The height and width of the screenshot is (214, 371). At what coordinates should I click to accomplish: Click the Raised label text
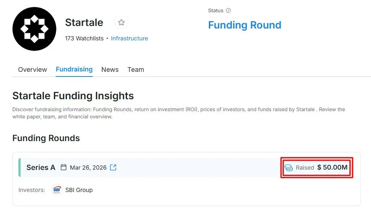pyautogui.click(x=305, y=168)
